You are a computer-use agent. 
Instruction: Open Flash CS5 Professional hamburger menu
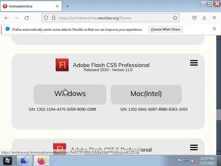point(194,63)
